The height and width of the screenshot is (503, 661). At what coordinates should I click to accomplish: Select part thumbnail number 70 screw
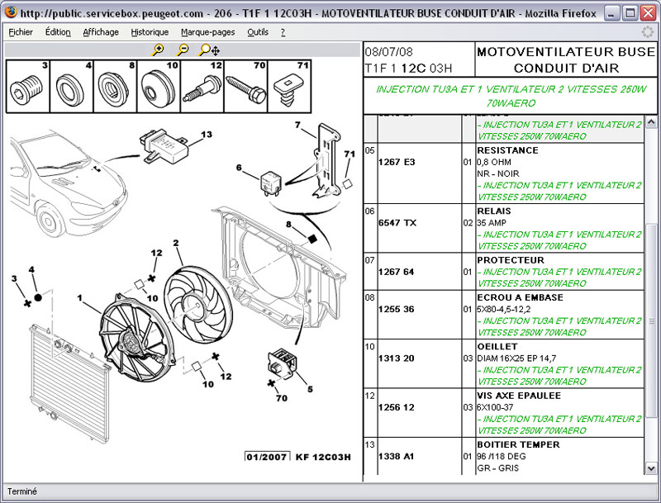pyautogui.click(x=245, y=87)
